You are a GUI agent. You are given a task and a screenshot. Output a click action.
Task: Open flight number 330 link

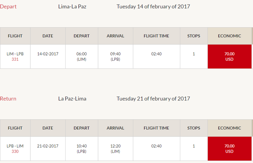[x=15, y=152]
